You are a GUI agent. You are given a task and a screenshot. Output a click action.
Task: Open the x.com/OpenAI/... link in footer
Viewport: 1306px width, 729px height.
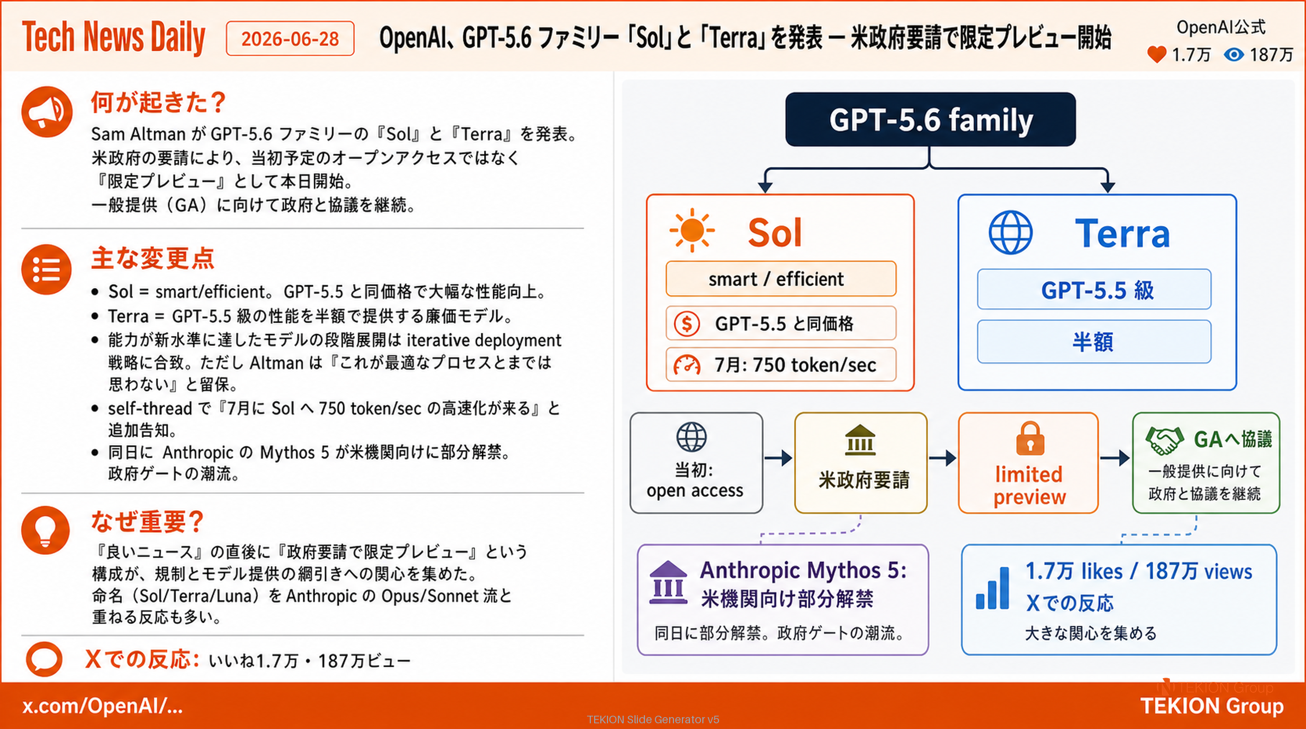click(103, 706)
